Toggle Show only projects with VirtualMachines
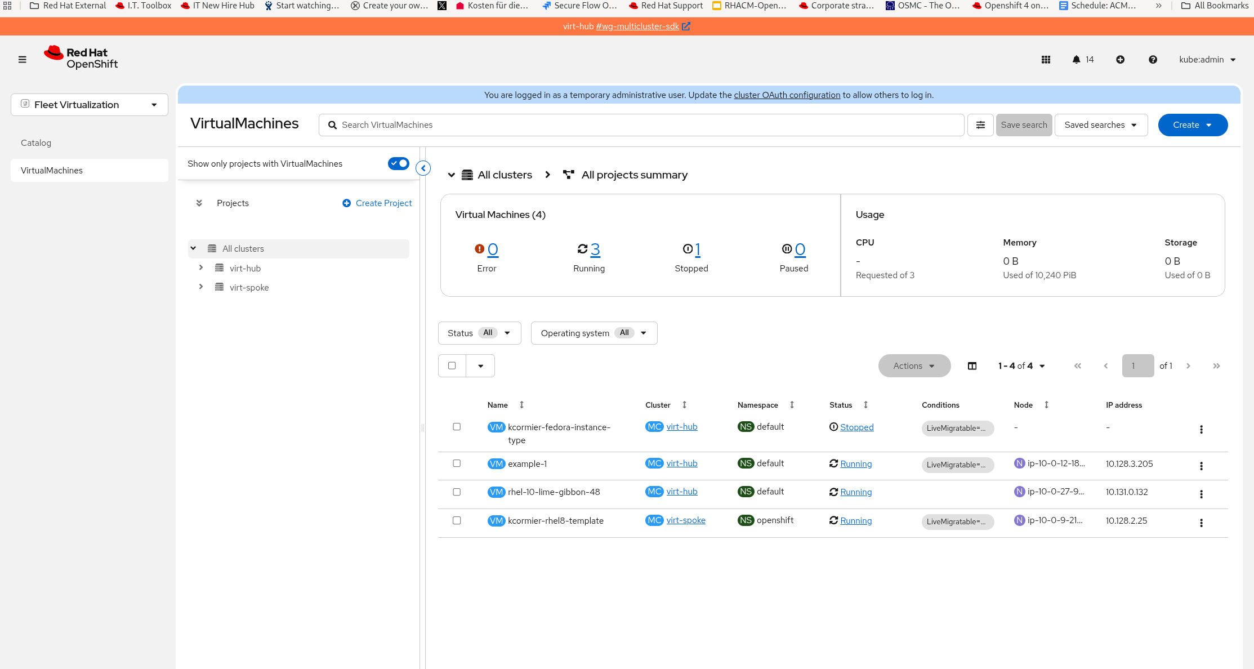Image resolution: width=1254 pixels, height=669 pixels. (x=399, y=163)
